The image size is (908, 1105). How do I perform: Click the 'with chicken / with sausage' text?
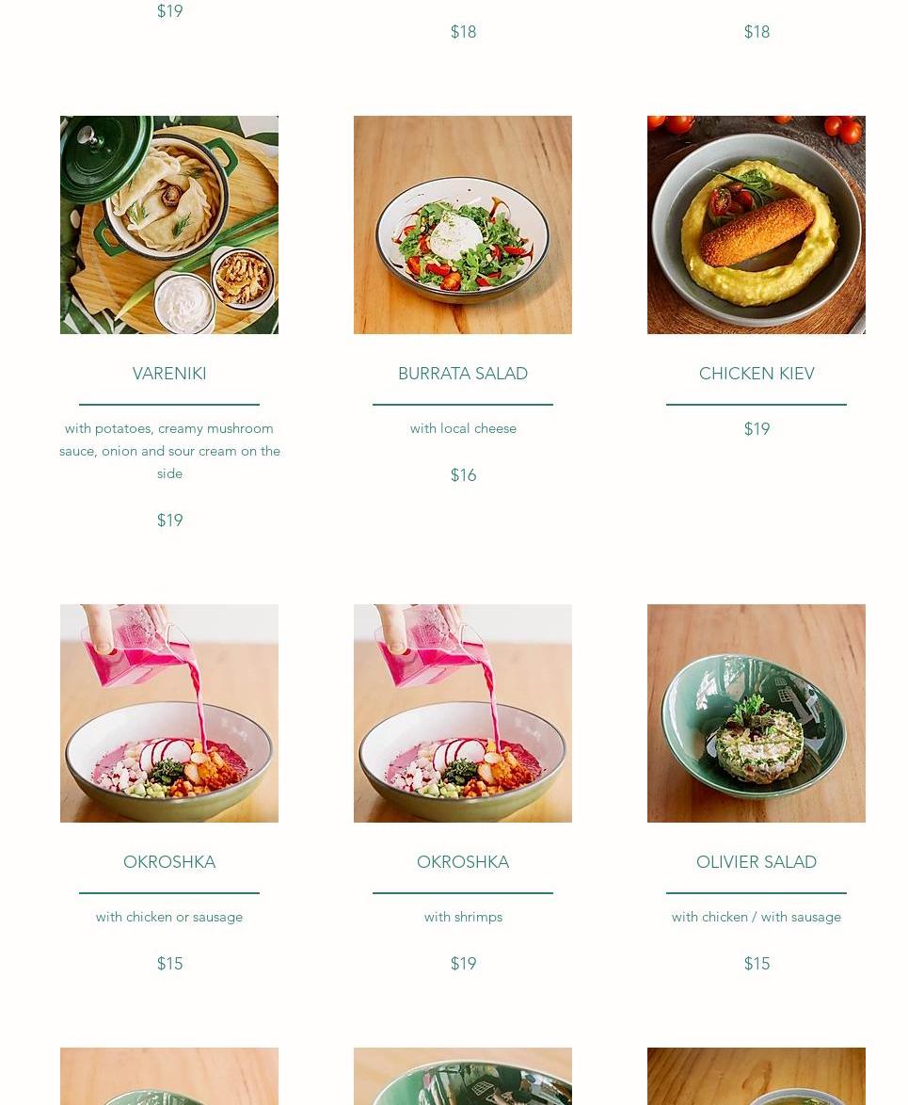pyautogui.click(x=757, y=917)
